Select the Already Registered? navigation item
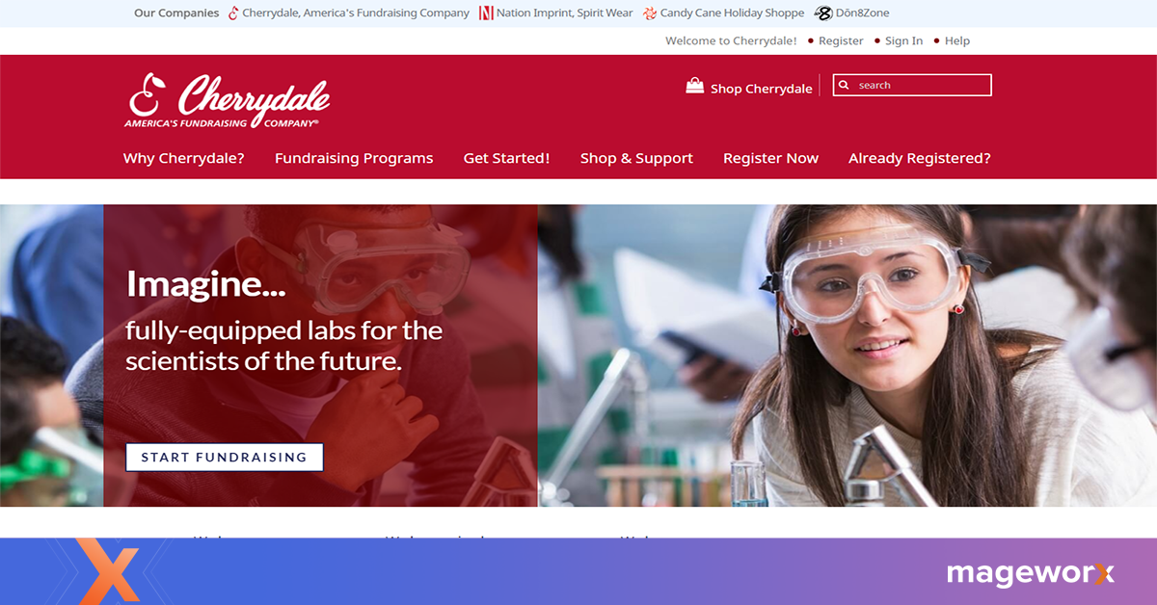Image resolution: width=1157 pixels, height=605 pixels. click(919, 158)
